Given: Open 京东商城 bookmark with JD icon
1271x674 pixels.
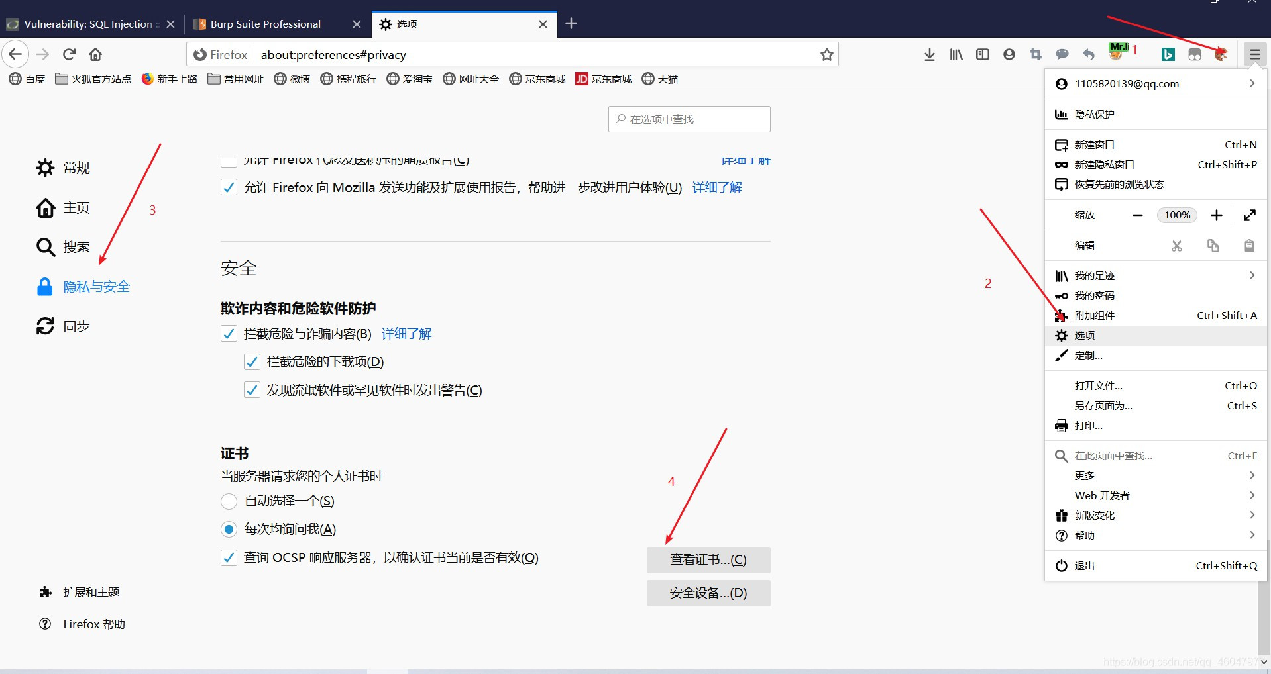Looking at the screenshot, I should coord(604,79).
